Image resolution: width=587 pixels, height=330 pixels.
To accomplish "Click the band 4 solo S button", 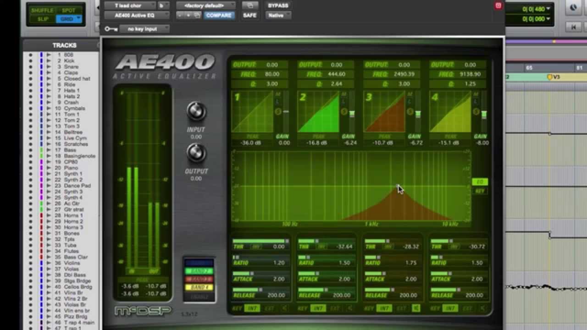I will [x=476, y=112].
